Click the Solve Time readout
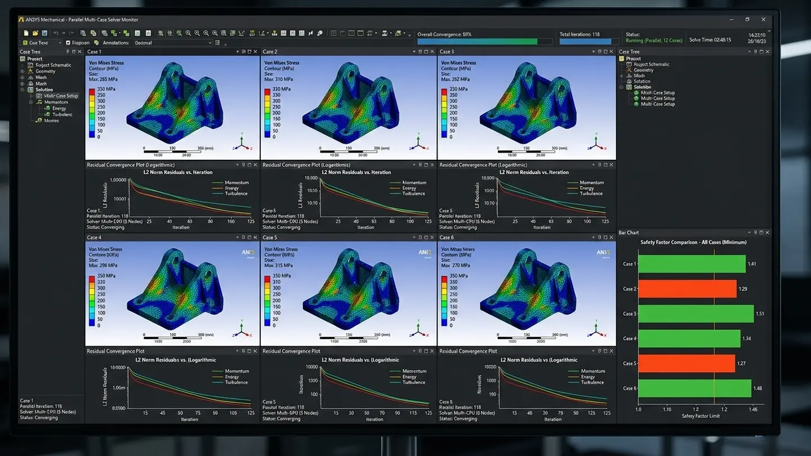This screenshot has width=811, height=456. click(710, 40)
